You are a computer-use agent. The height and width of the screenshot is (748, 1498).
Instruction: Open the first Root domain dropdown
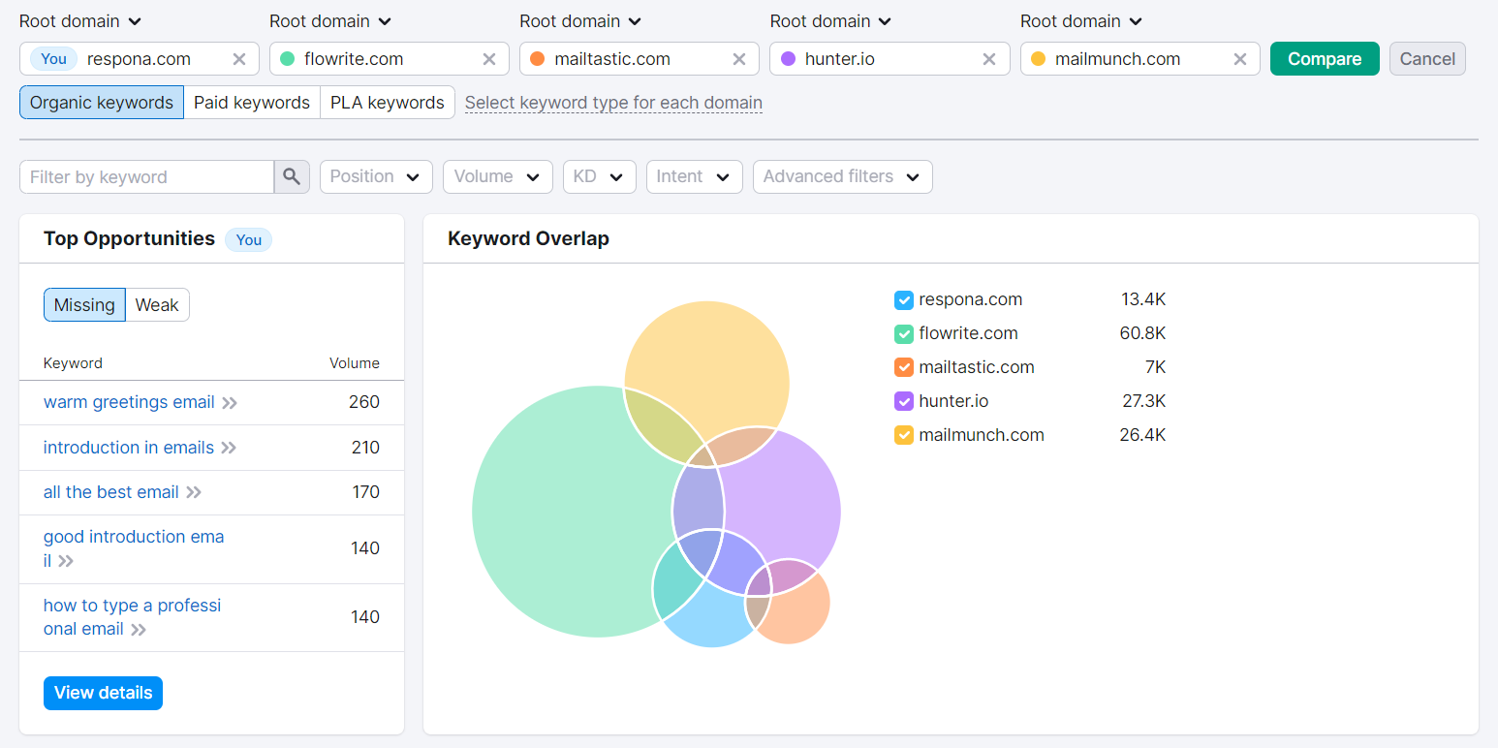[x=80, y=20]
